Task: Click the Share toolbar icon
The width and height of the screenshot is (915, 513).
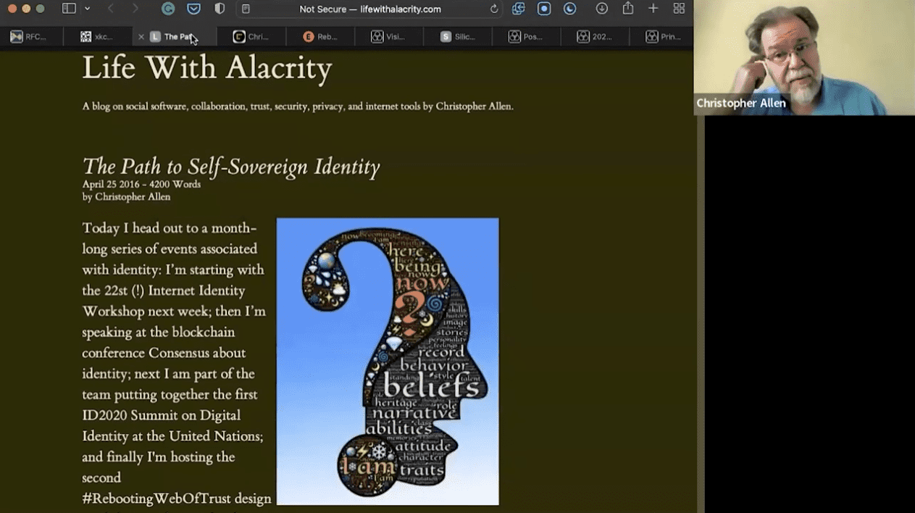Action: (627, 9)
